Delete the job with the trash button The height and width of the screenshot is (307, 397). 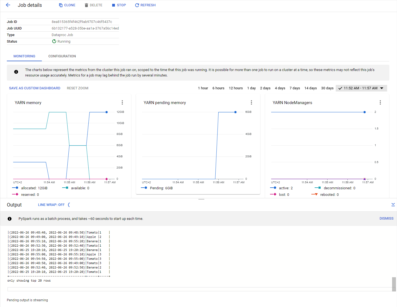coord(94,5)
